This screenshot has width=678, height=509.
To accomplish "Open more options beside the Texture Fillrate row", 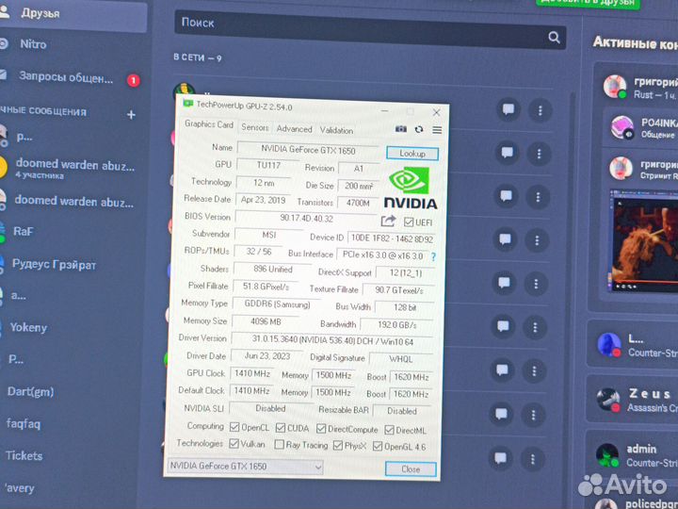I will tap(536, 284).
